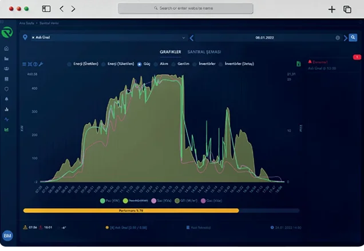Open a new browser tab with plus
Image resolution: width=364 pixels, height=251 pixels.
pos(332,9)
